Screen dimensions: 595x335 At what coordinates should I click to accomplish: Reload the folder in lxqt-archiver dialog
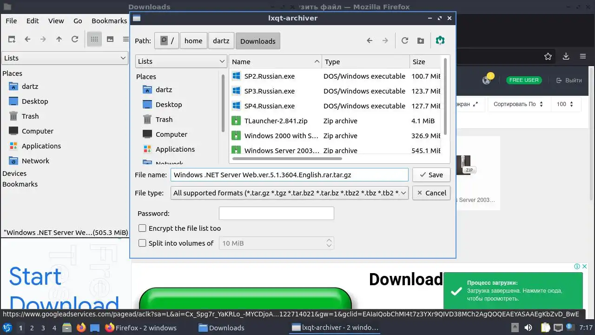coord(405,41)
